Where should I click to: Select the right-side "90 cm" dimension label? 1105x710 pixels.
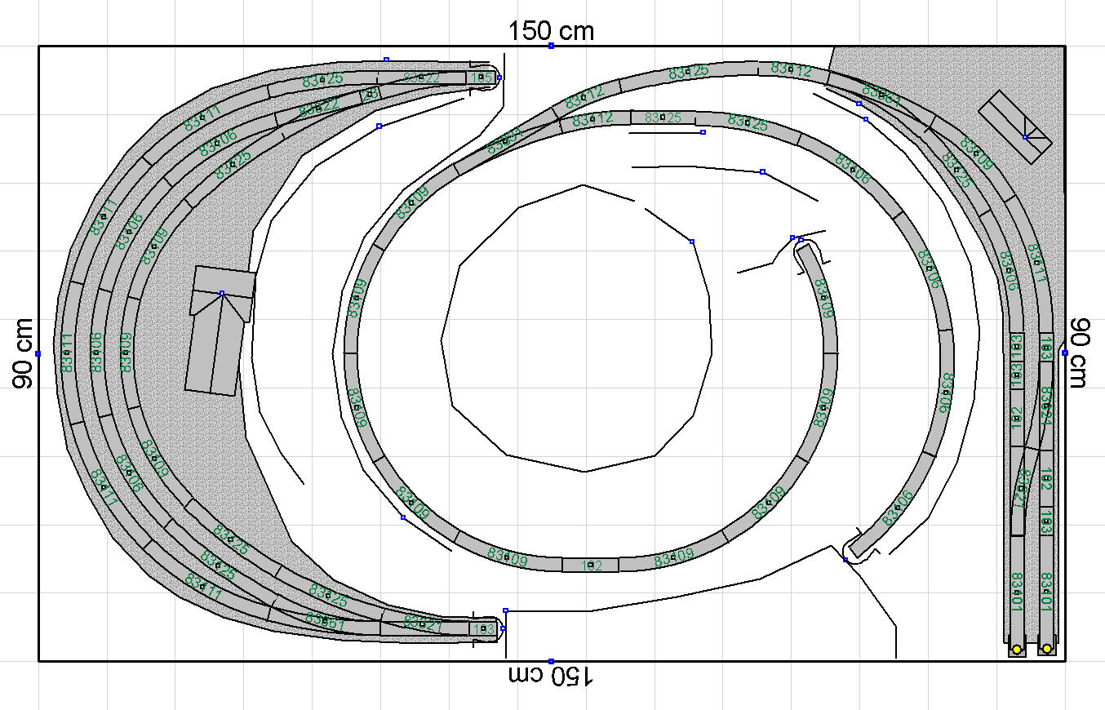(x=1081, y=353)
